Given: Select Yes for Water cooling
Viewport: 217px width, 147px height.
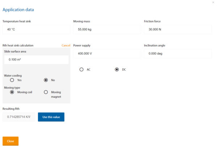Looking at the screenshot, I should [12, 80].
